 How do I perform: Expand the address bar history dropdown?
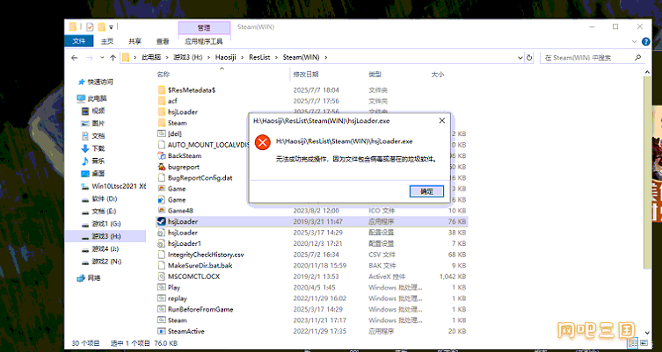(520, 58)
